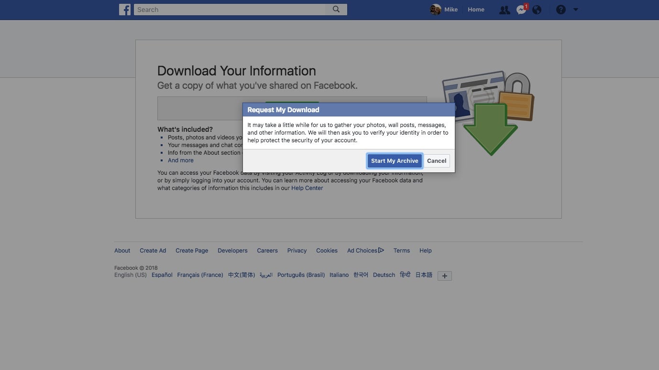
Task: Open the Privacy footer link
Action: 297,250
